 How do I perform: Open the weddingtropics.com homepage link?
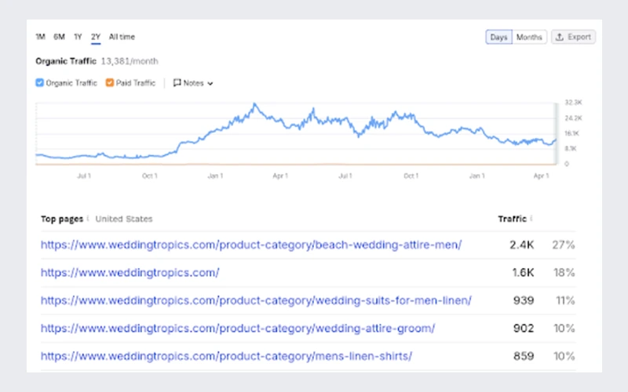click(x=130, y=273)
